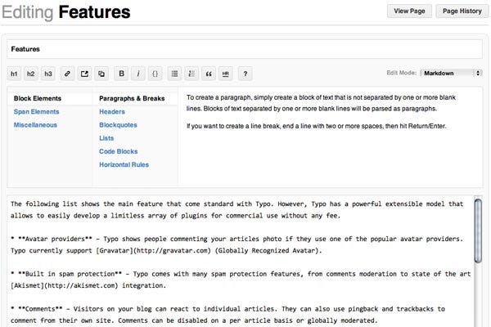The width and height of the screenshot is (491, 327).
Task: Insert code block with braces icon
Action: click(x=155, y=74)
